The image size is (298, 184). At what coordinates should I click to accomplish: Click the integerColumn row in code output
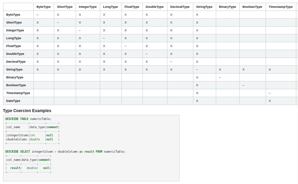point(32,135)
